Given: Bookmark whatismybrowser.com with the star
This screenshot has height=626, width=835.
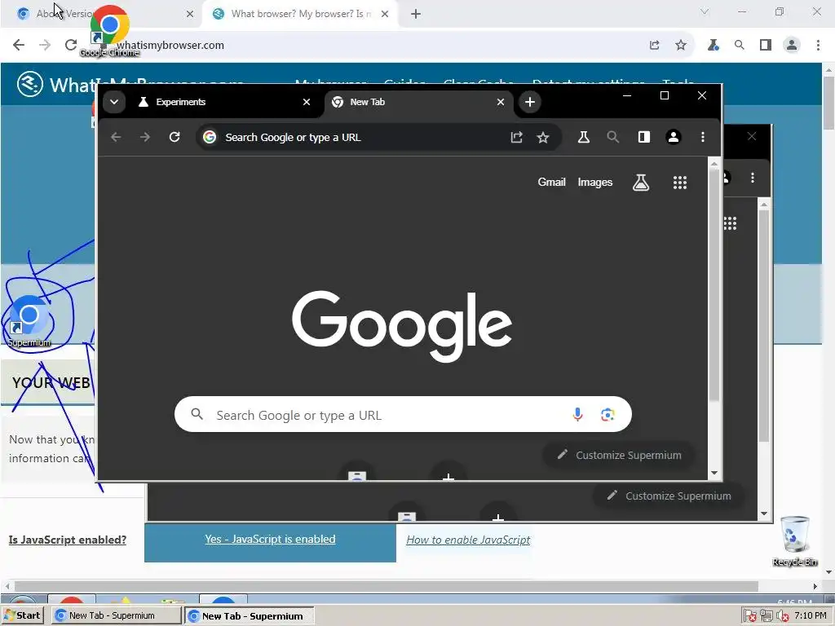Looking at the screenshot, I should pos(681,46).
